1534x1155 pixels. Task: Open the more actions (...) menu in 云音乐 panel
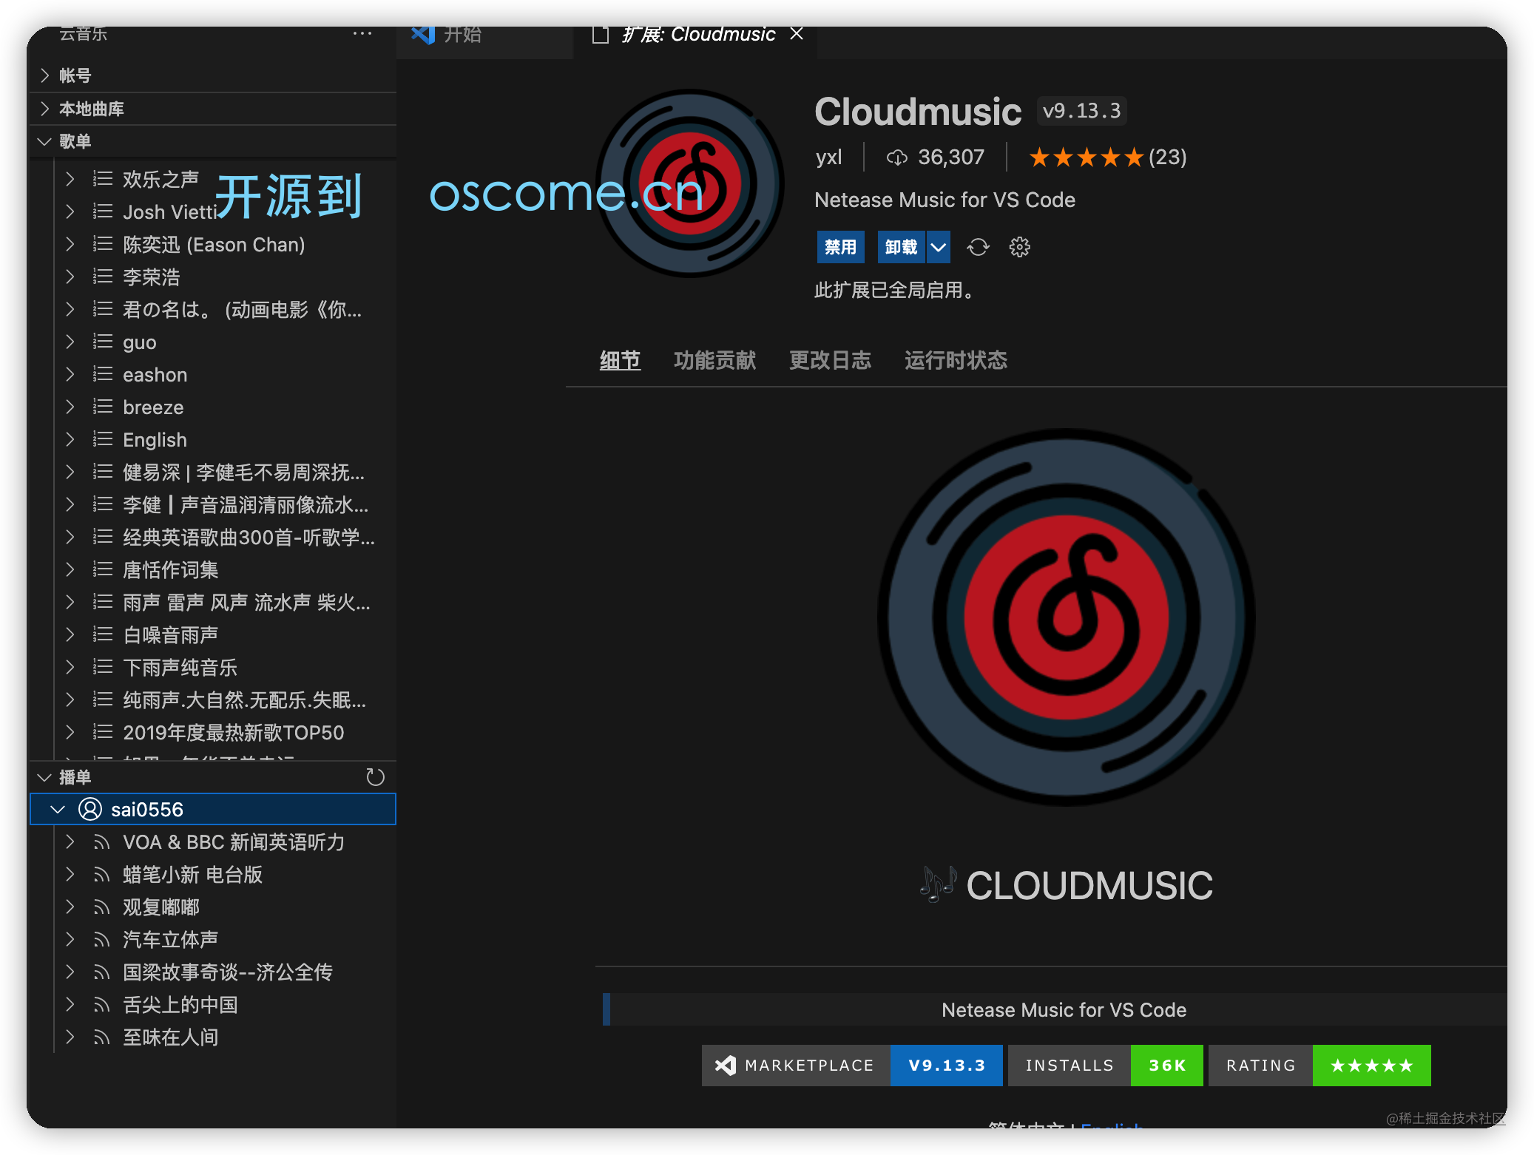tap(362, 33)
